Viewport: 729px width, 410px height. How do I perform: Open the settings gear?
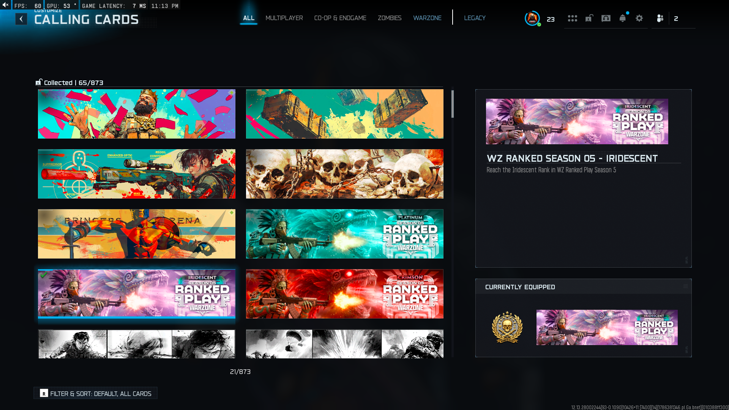pos(639,18)
